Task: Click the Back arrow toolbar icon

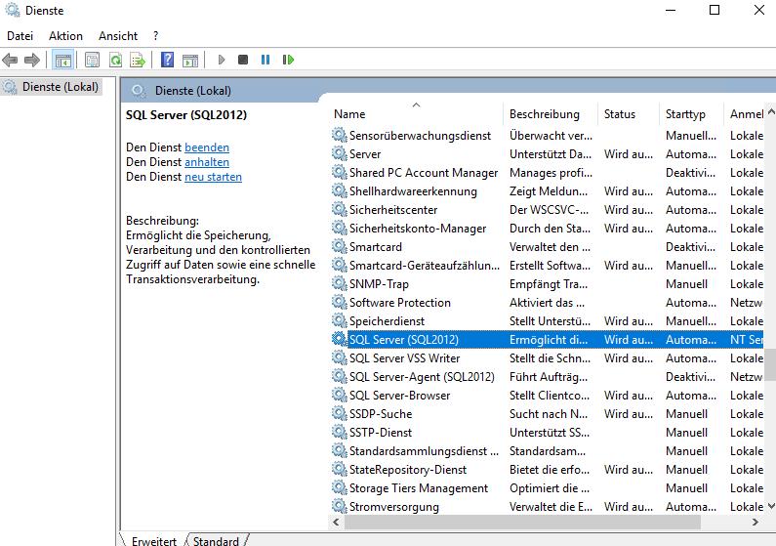Action: 10,60
